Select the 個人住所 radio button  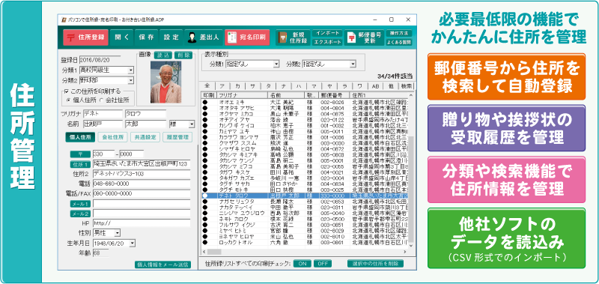pyautogui.click(x=68, y=100)
